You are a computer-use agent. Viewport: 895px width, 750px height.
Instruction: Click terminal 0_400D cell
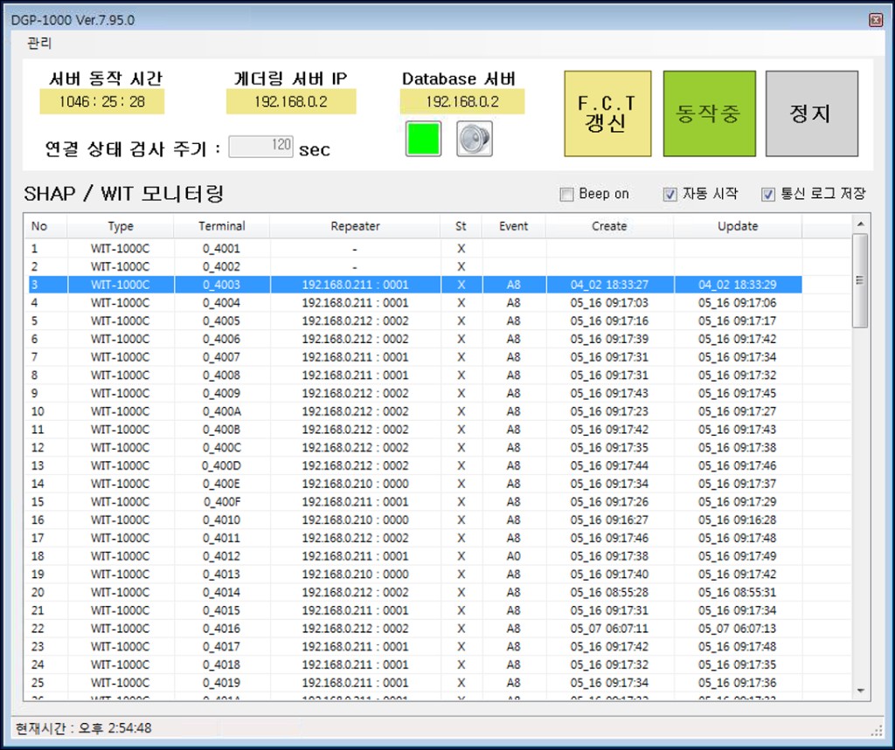[x=221, y=466]
